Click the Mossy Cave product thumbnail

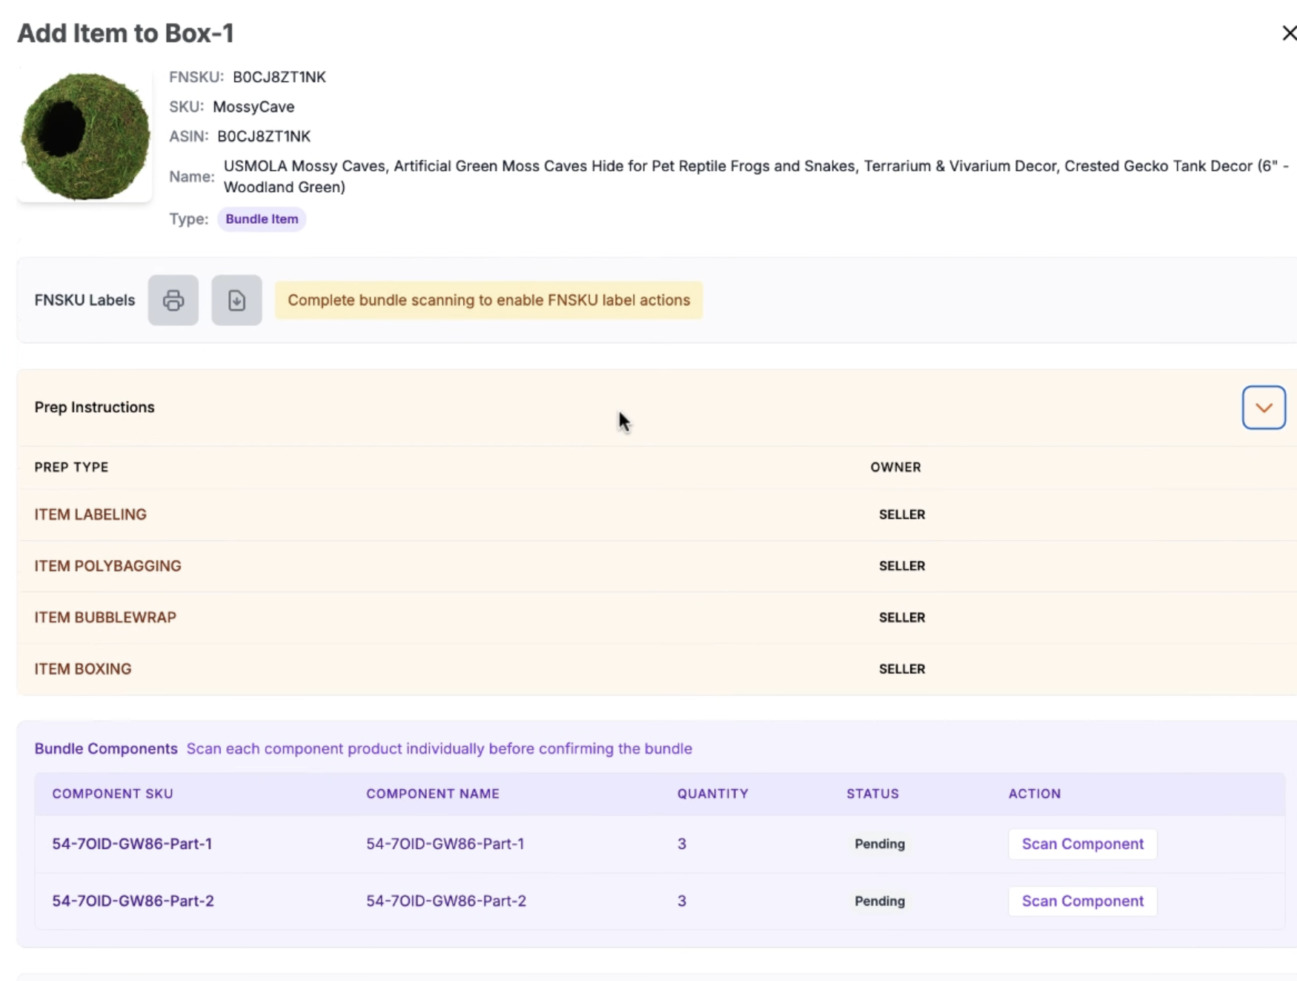click(x=84, y=136)
